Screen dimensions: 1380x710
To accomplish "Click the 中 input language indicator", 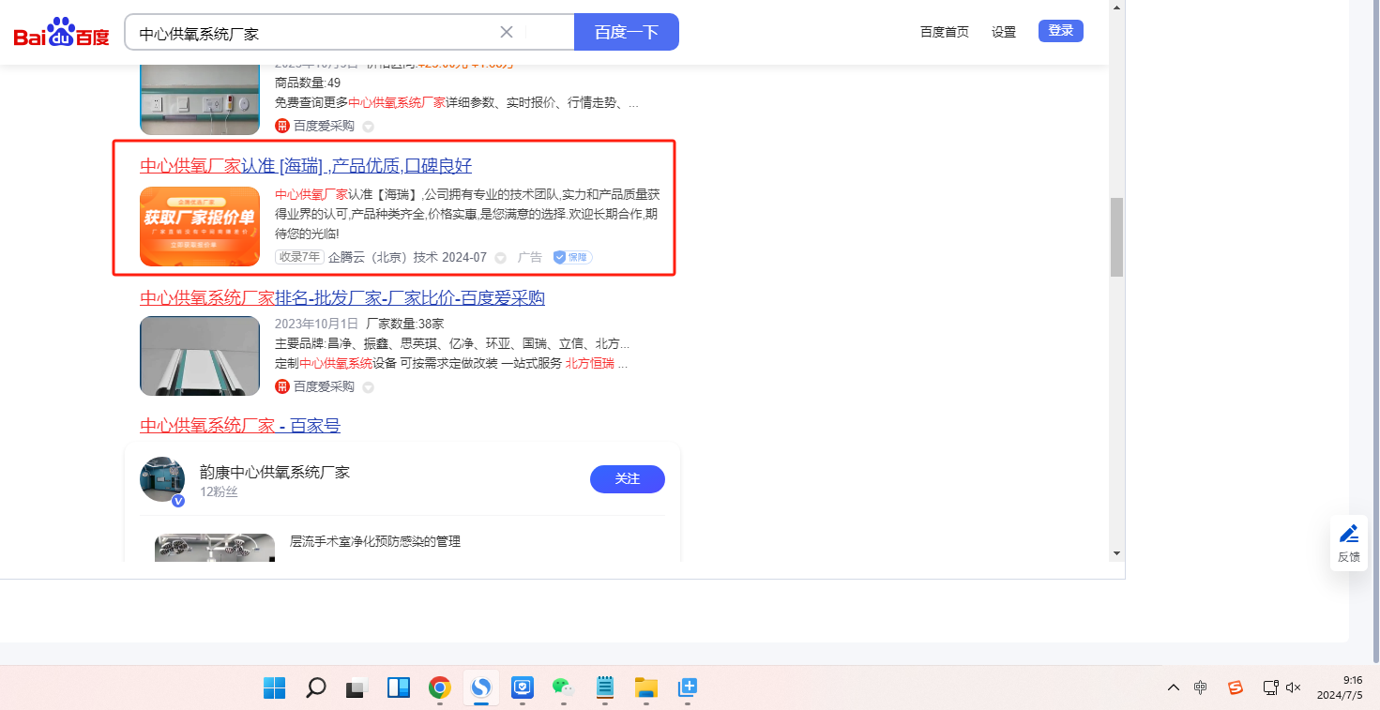I will pos(1201,687).
